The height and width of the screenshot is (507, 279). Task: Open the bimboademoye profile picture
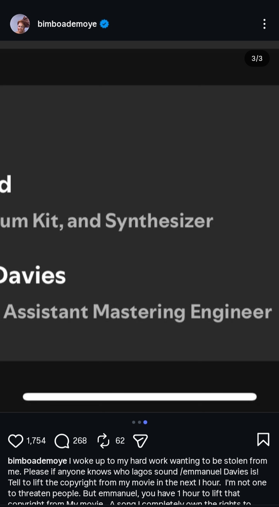20,24
